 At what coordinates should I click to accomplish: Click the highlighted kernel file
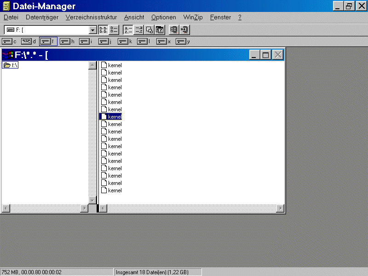tap(114, 117)
